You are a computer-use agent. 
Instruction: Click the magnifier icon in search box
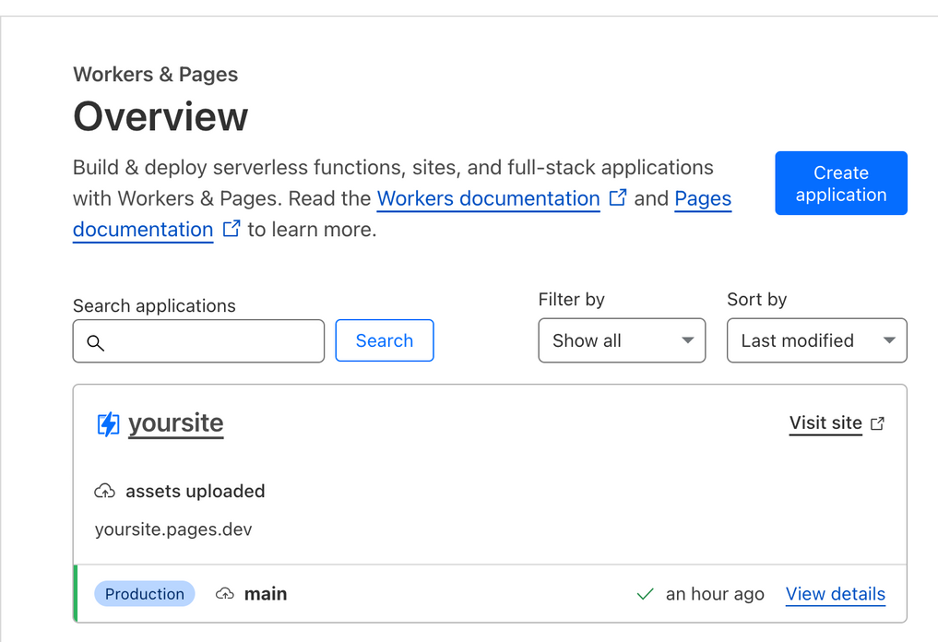[95, 343]
